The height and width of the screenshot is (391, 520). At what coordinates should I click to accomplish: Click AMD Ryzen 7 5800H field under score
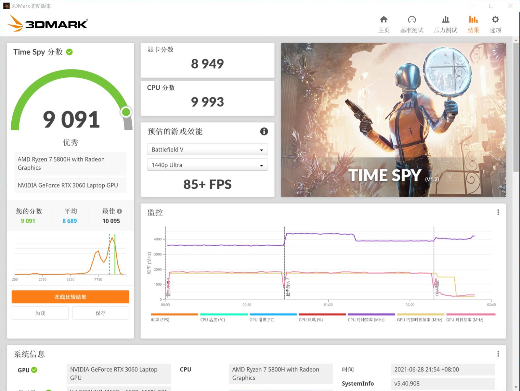coord(71,163)
